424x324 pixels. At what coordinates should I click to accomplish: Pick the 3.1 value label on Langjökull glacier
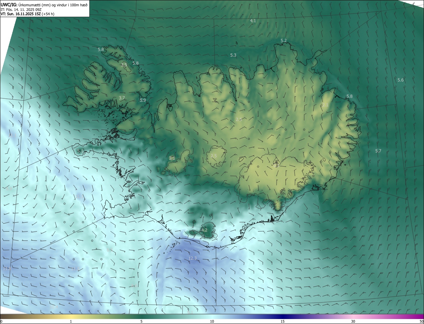172,158
